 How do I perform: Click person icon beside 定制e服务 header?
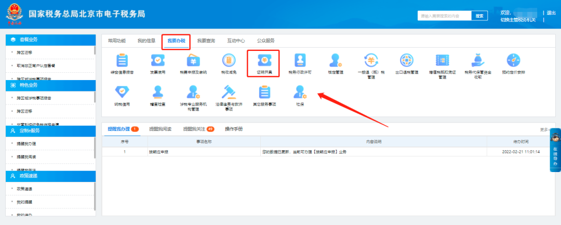click(13, 130)
